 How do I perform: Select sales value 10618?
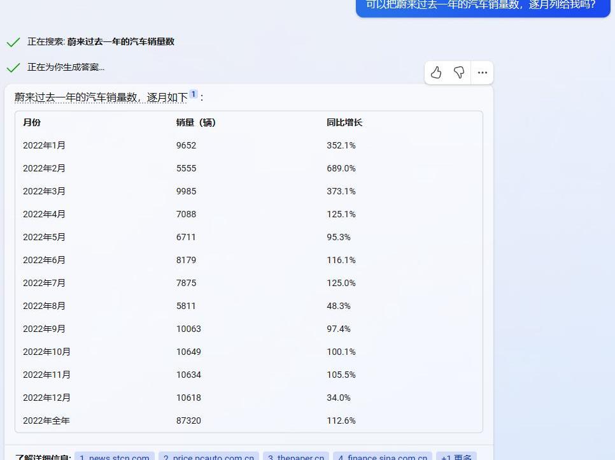click(x=188, y=398)
